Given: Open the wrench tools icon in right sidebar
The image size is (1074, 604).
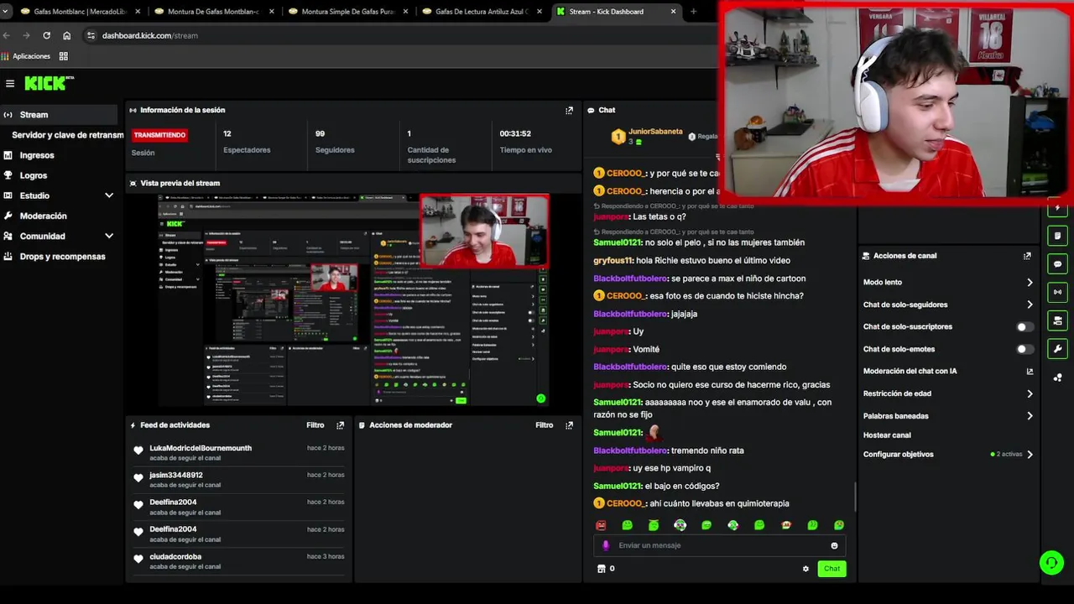Looking at the screenshot, I should coord(1057,349).
